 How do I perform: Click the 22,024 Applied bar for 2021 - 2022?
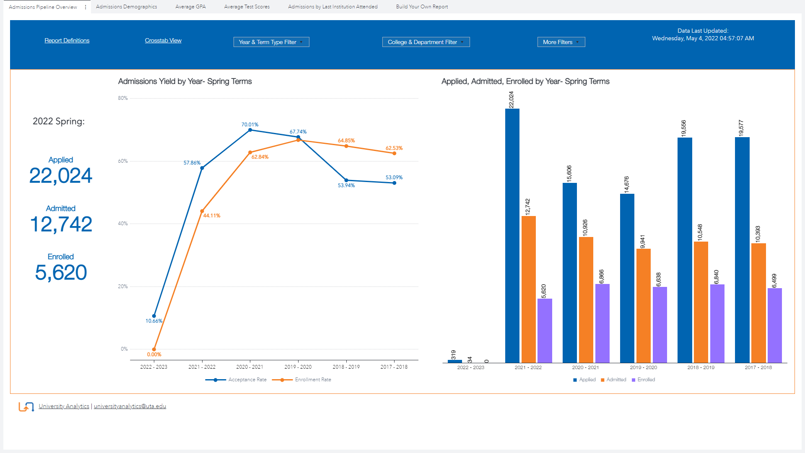(512, 235)
